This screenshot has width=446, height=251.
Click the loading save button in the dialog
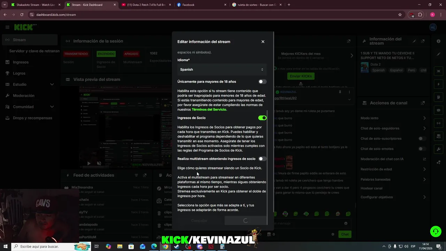(x=246, y=221)
